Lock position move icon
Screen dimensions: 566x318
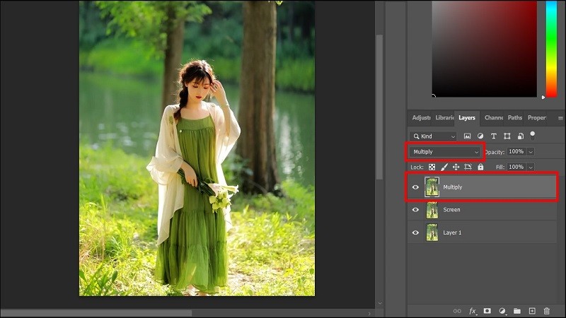(x=456, y=167)
